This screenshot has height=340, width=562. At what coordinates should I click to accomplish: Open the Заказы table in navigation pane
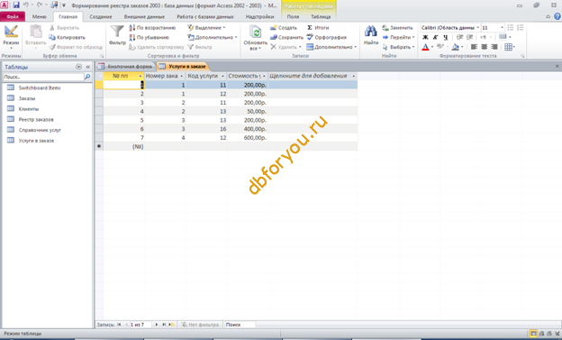pyautogui.click(x=27, y=98)
